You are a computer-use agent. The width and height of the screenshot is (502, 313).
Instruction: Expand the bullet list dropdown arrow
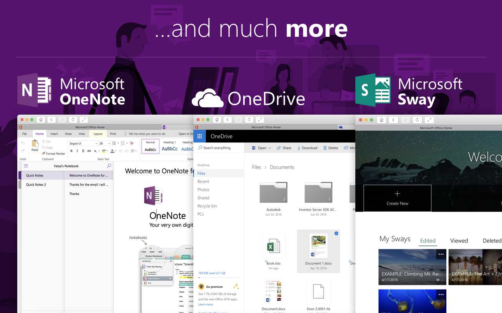pos(117,144)
